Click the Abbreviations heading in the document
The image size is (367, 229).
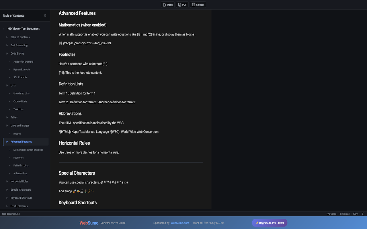click(x=70, y=113)
